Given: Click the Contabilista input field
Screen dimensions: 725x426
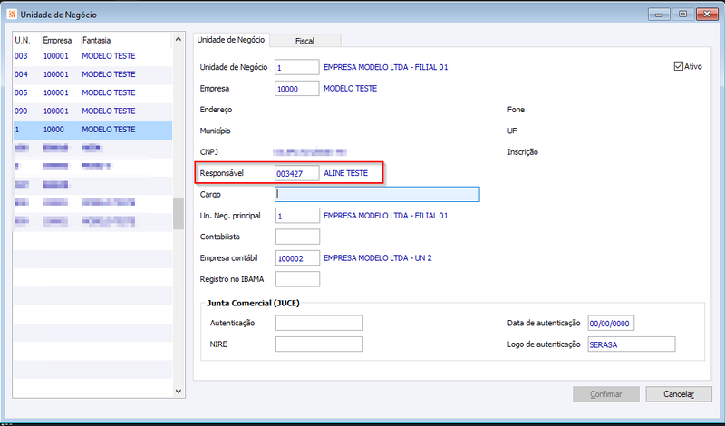Looking at the screenshot, I should (x=297, y=237).
